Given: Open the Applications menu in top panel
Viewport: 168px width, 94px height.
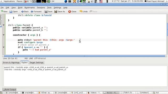Looking at the screenshot, I should click(x=9, y=1).
